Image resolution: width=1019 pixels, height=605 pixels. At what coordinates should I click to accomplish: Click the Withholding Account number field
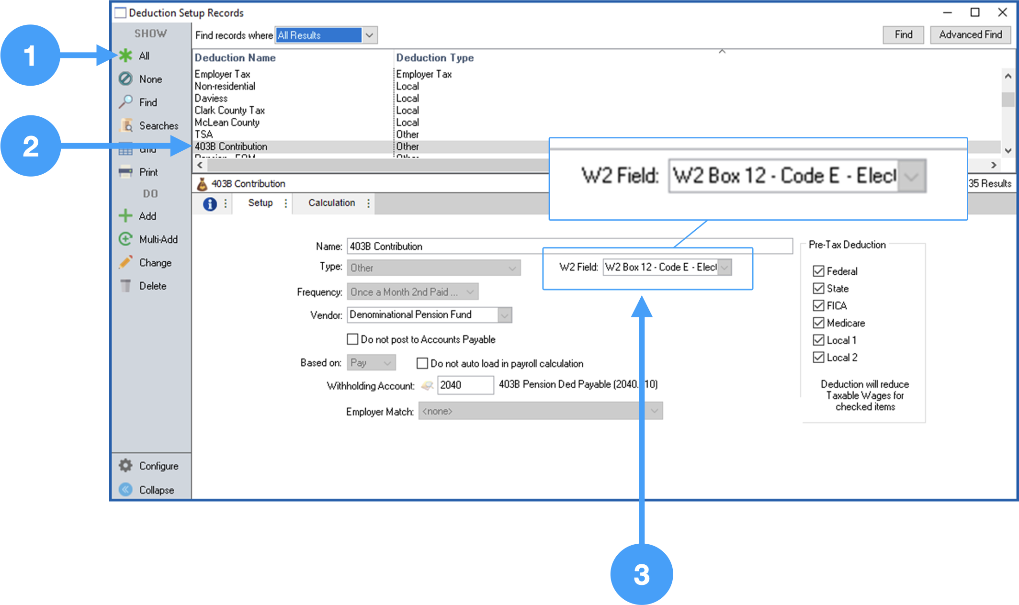point(465,385)
